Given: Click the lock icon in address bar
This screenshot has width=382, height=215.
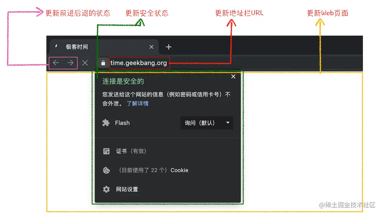Looking at the screenshot, I should tap(103, 63).
